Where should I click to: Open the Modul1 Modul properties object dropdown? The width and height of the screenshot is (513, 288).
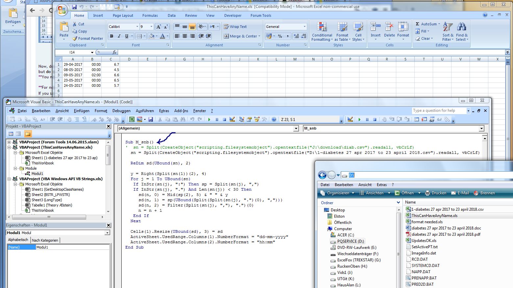coord(108,233)
